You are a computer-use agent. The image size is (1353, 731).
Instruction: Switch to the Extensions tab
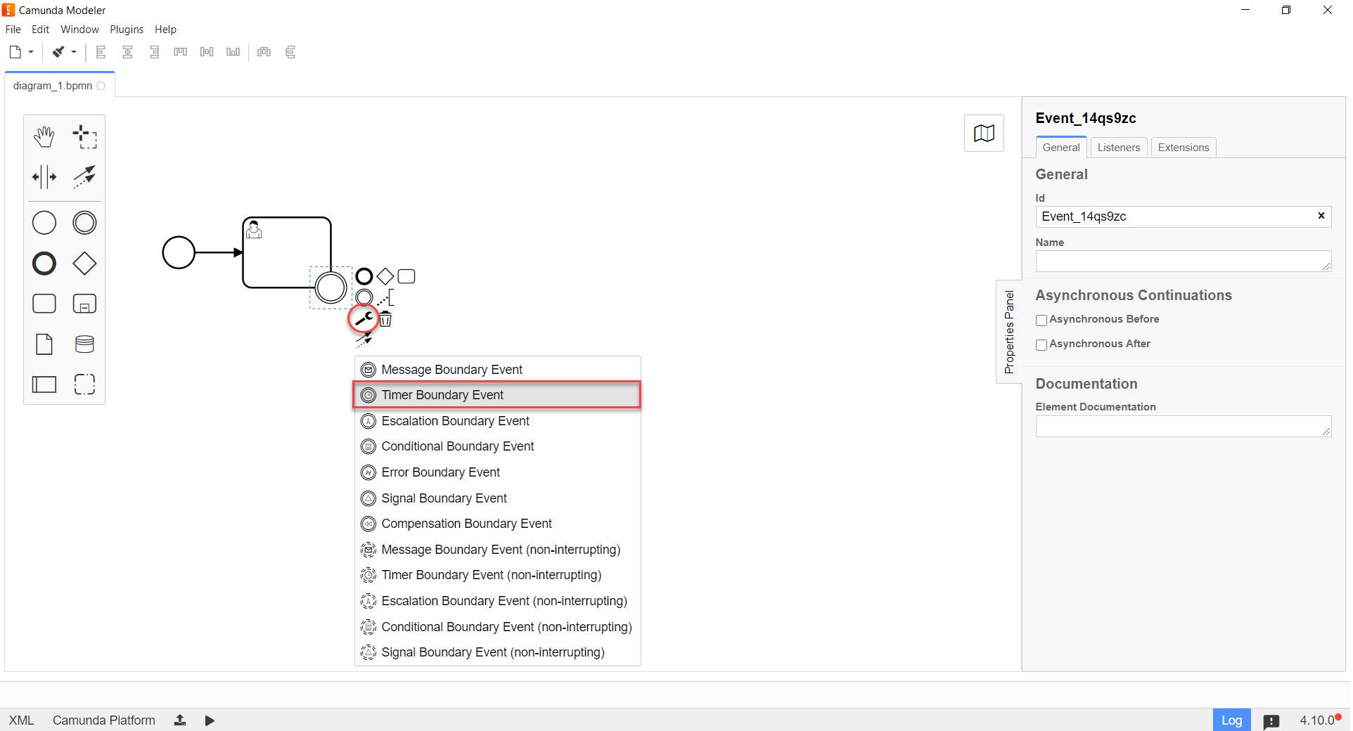coord(1184,148)
